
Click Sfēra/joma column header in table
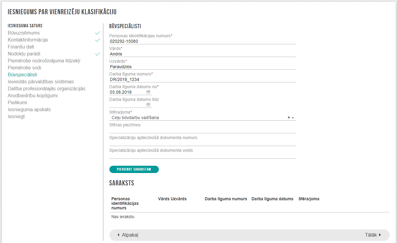click(309, 199)
